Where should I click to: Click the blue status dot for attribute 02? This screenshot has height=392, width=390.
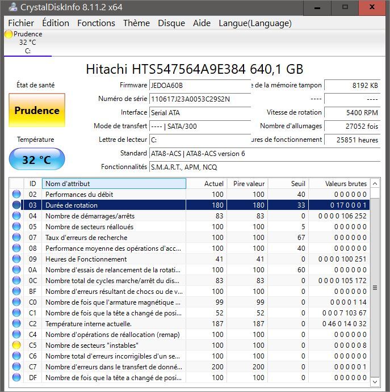[x=16, y=194]
